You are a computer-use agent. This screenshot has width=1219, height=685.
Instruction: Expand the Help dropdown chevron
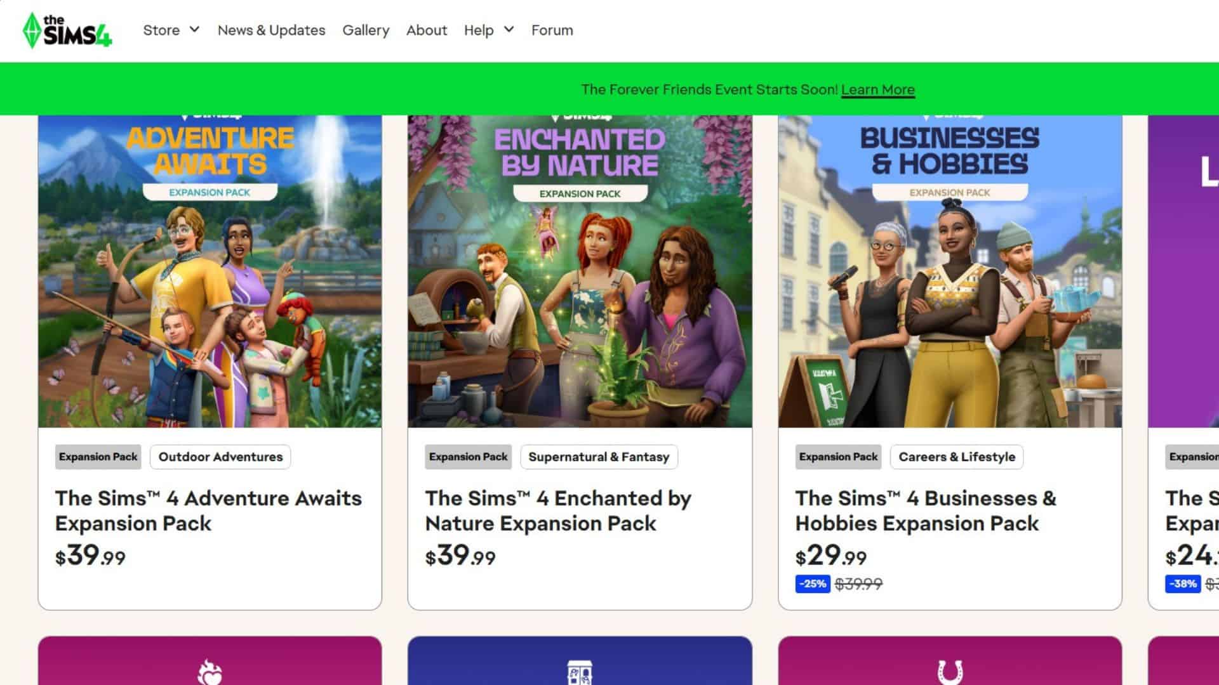509,29
